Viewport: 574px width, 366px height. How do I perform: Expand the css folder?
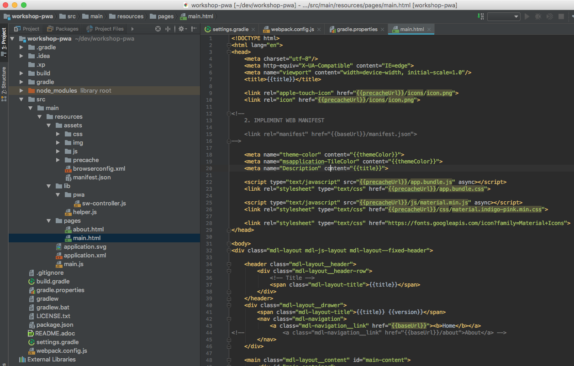click(58, 134)
